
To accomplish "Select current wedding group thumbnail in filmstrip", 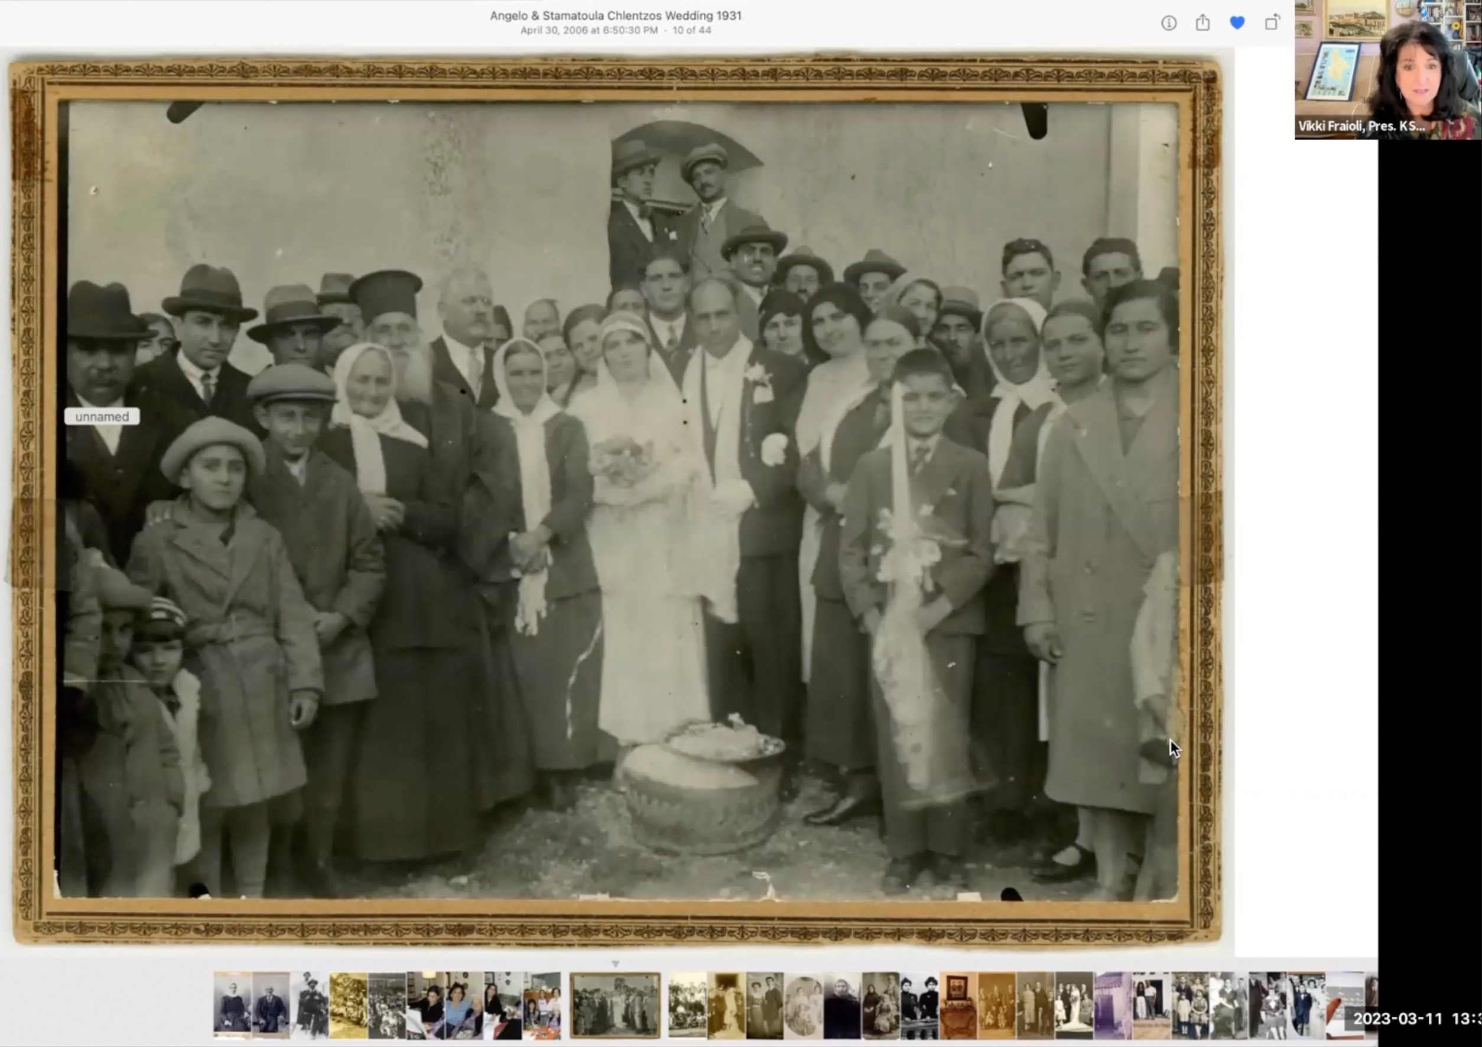I will point(615,1005).
